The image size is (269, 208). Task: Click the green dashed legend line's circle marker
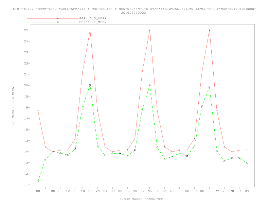[x=58, y=22]
